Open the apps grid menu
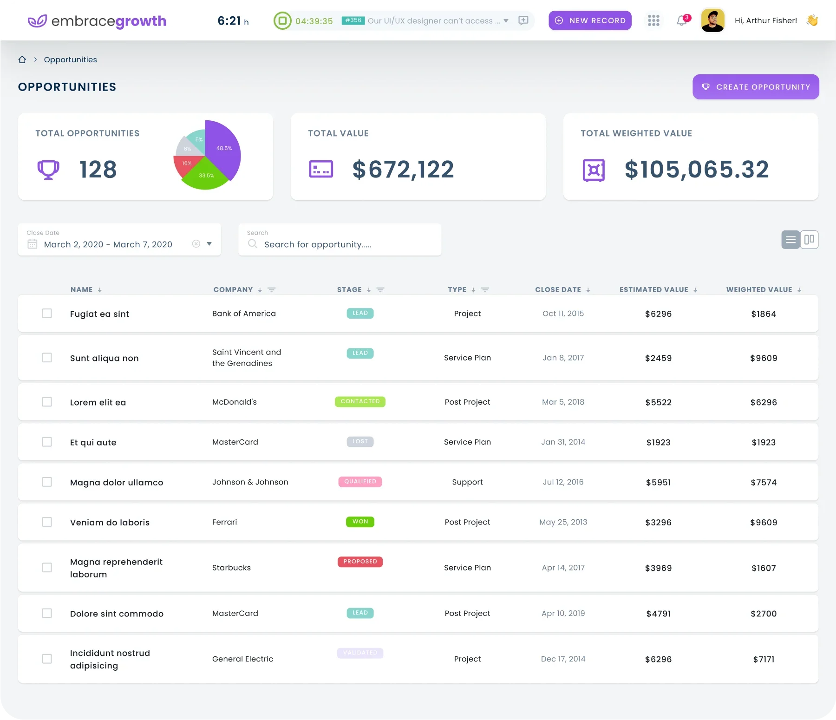The image size is (836, 720). pyautogui.click(x=653, y=21)
